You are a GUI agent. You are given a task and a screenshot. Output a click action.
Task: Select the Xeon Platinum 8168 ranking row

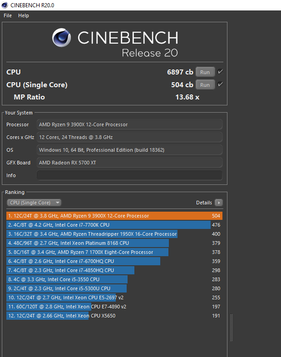(114, 243)
